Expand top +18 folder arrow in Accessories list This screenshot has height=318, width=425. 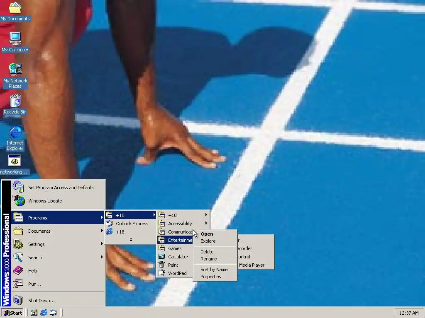tap(206, 215)
